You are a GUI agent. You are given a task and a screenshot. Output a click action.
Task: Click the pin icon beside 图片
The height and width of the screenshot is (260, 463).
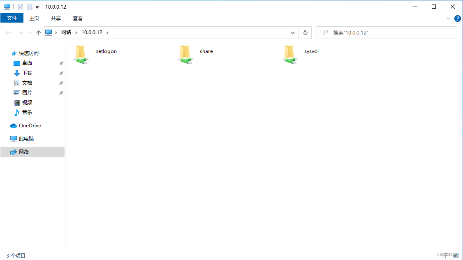pyautogui.click(x=61, y=93)
